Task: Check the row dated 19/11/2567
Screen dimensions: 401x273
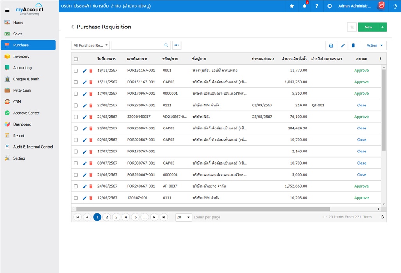Action: click(76, 71)
